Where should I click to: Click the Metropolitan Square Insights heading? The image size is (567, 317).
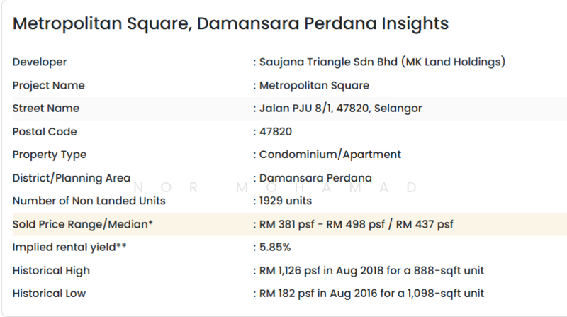click(230, 23)
